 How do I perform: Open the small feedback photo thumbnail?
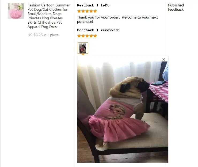83,48
